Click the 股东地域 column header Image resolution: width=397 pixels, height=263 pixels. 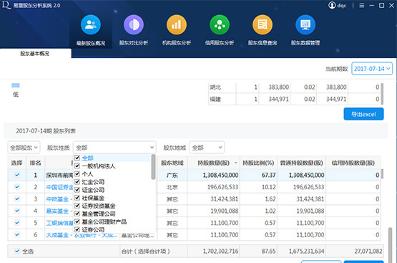[172, 163]
